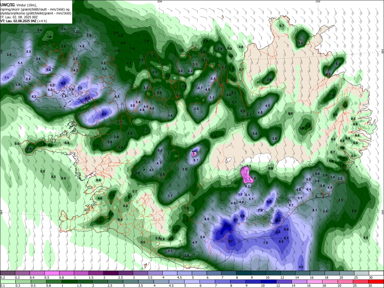Click the 9.8 precipitation value
The image size is (384, 288).
point(242,216)
